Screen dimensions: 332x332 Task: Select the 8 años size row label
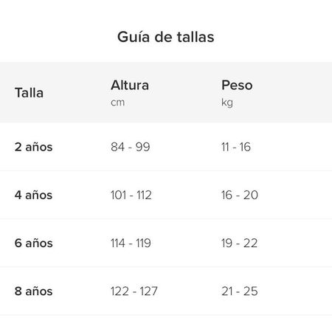pyautogui.click(x=33, y=291)
